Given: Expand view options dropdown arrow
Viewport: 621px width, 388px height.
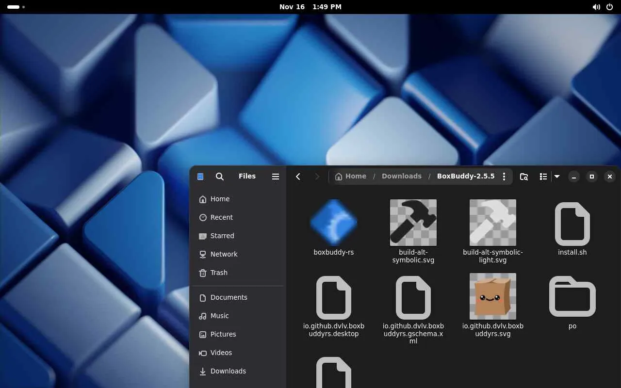Looking at the screenshot, I should point(557,177).
